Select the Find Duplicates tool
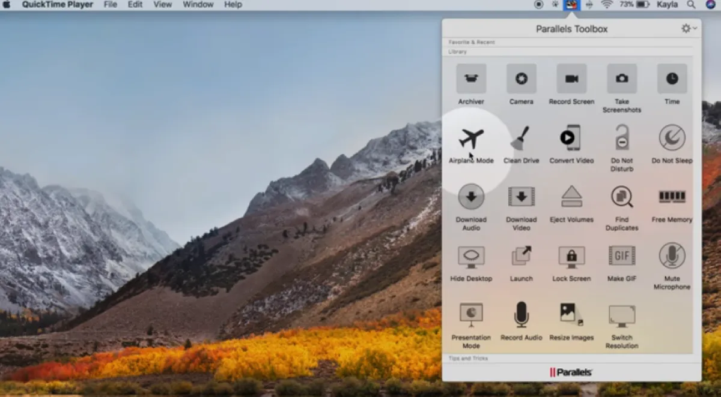The height and width of the screenshot is (397, 721). (x=622, y=197)
